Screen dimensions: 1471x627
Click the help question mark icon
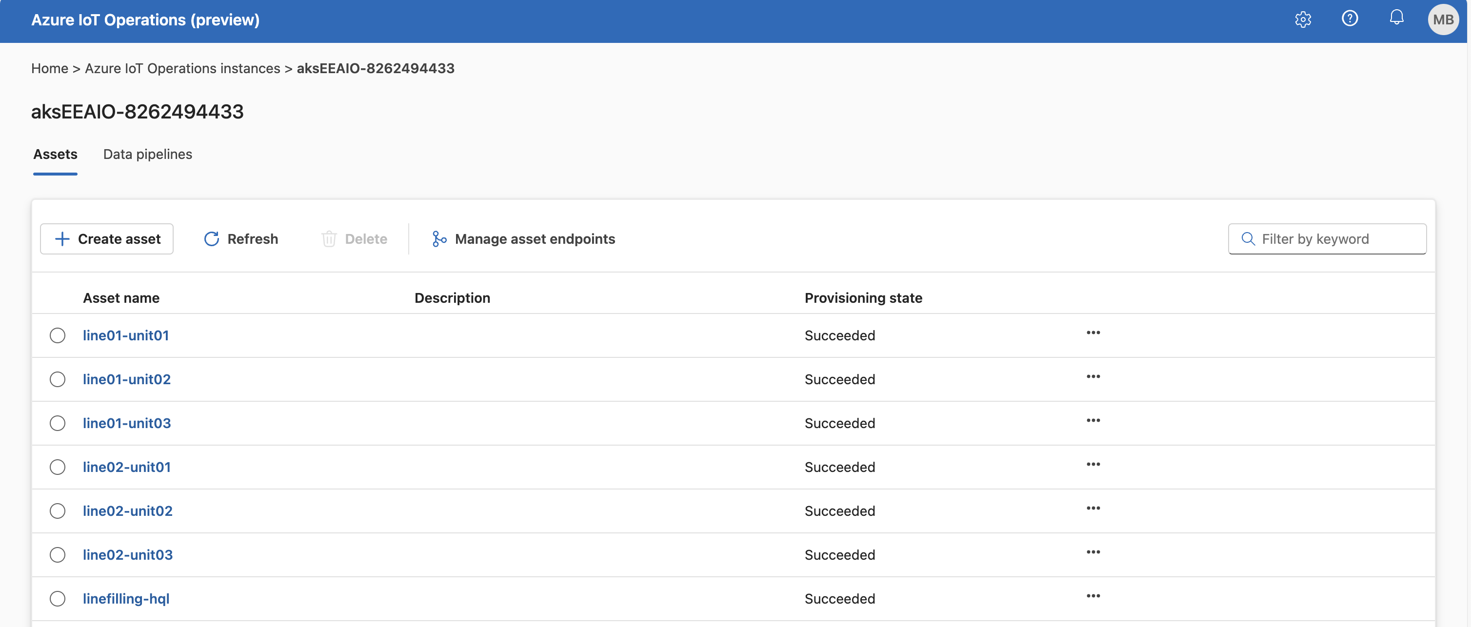pyautogui.click(x=1350, y=19)
